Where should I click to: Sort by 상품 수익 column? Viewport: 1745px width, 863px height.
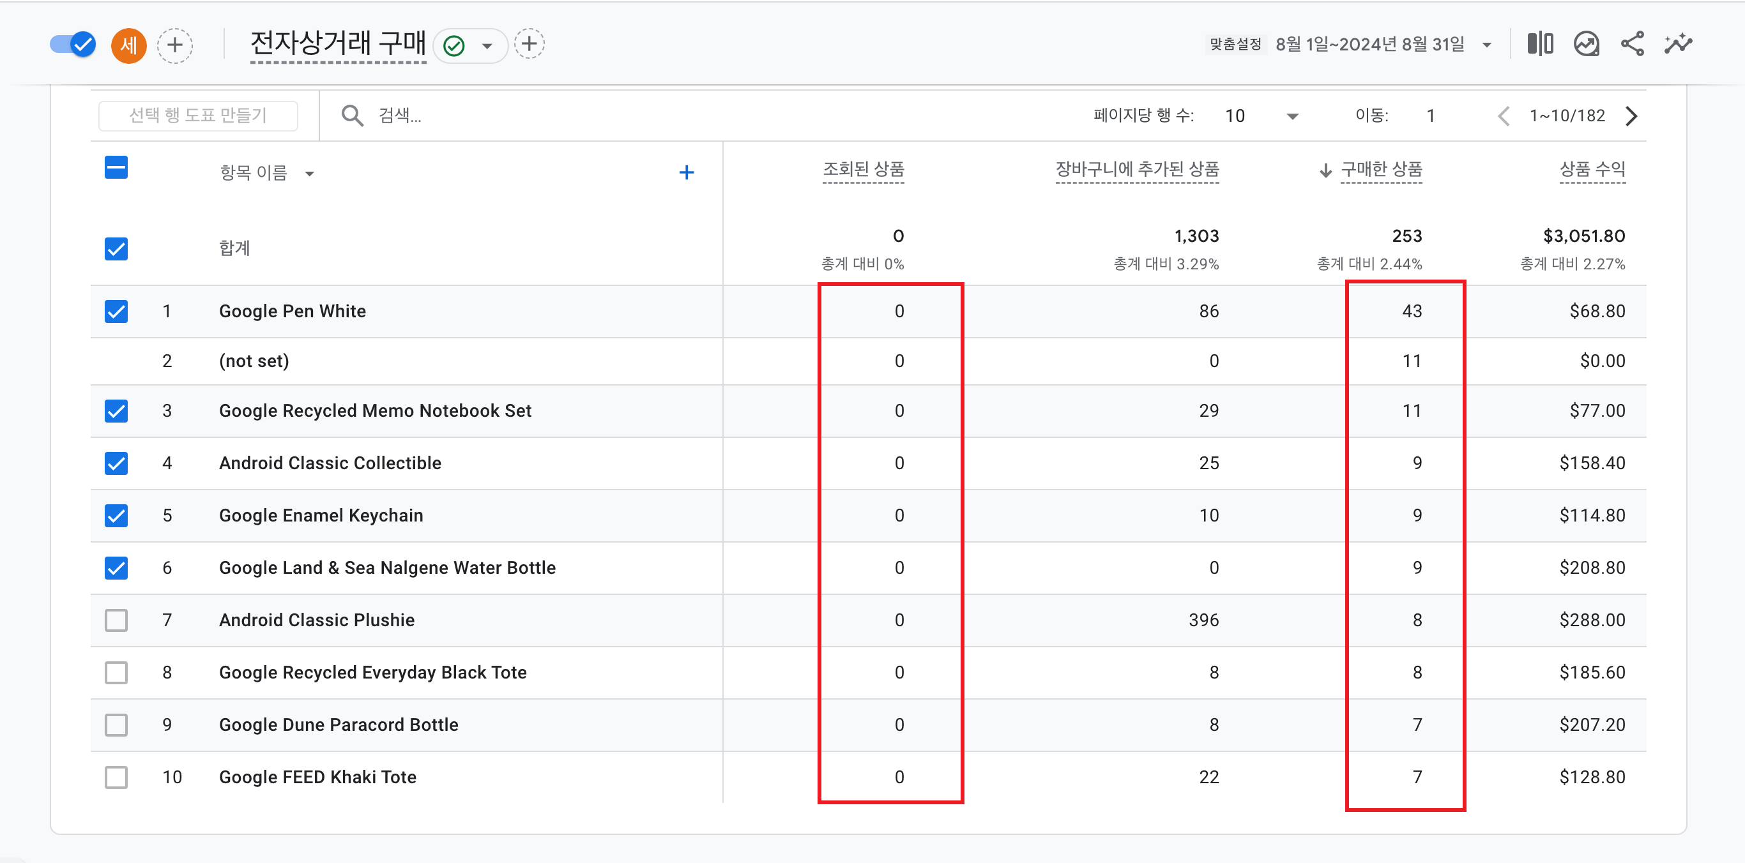tap(1592, 169)
